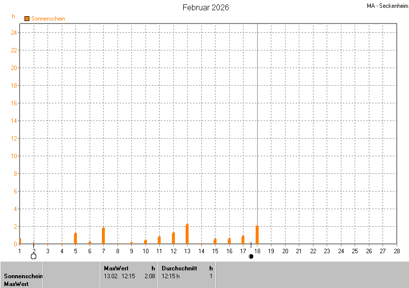The width and height of the screenshot is (409, 288).
Task: Click the bar on day 12
Action: (173, 238)
